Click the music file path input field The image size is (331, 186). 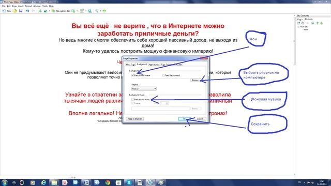(x=161, y=109)
